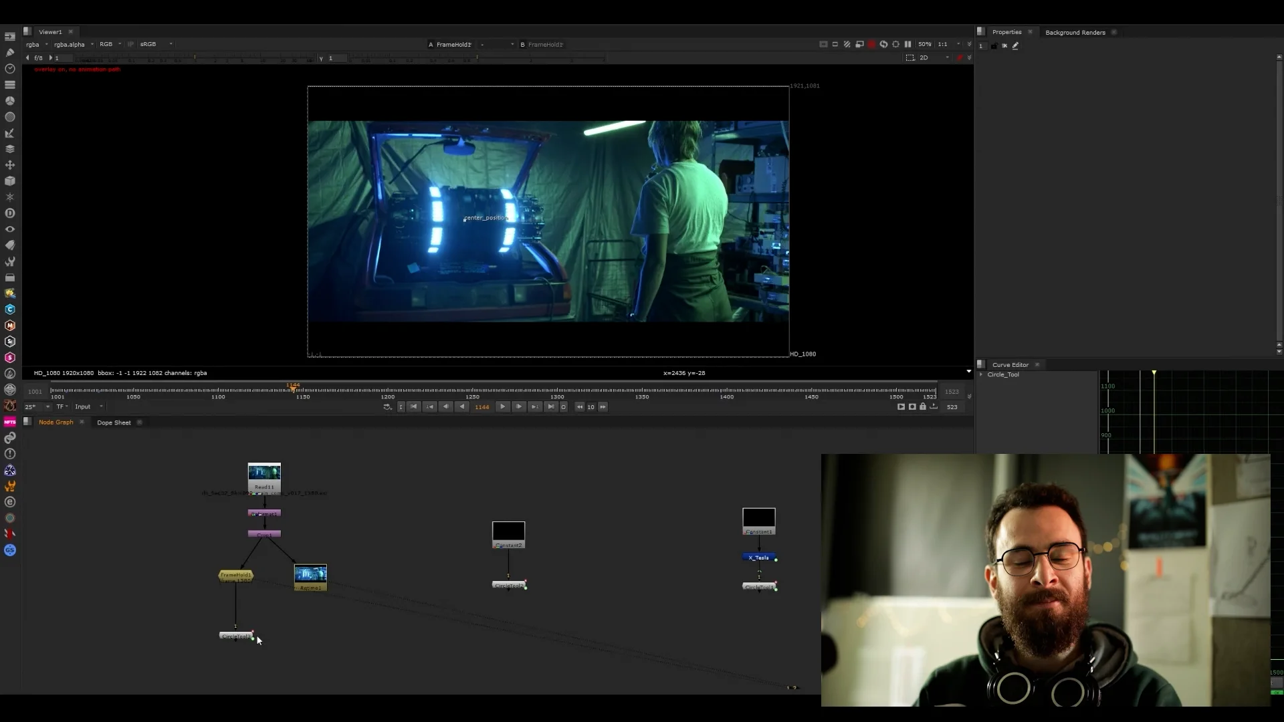Screen dimensions: 1284x722
Task: Open the Background Renders tab
Action: (x=1075, y=32)
